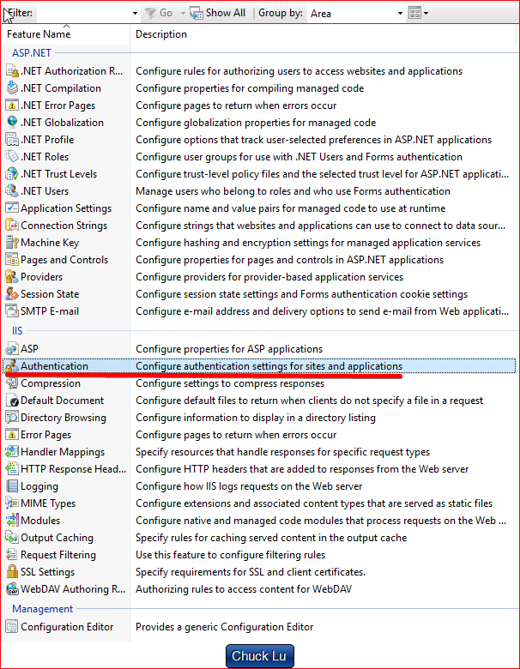Open the Filter combo box dropdown arrow
Screen dimensions: 520x669
(x=135, y=13)
